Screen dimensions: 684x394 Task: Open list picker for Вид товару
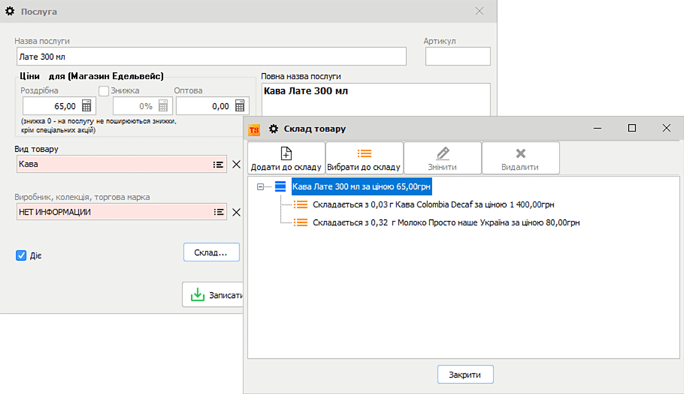(x=218, y=164)
